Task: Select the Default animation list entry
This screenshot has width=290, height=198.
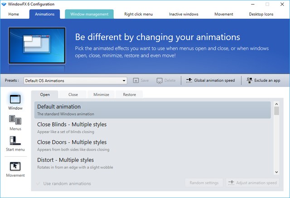Action: tap(153, 110)
